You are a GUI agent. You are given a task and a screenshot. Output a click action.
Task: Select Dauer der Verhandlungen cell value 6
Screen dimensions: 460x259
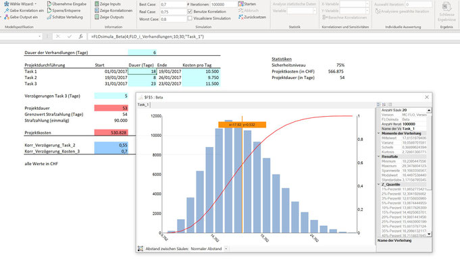143,53
